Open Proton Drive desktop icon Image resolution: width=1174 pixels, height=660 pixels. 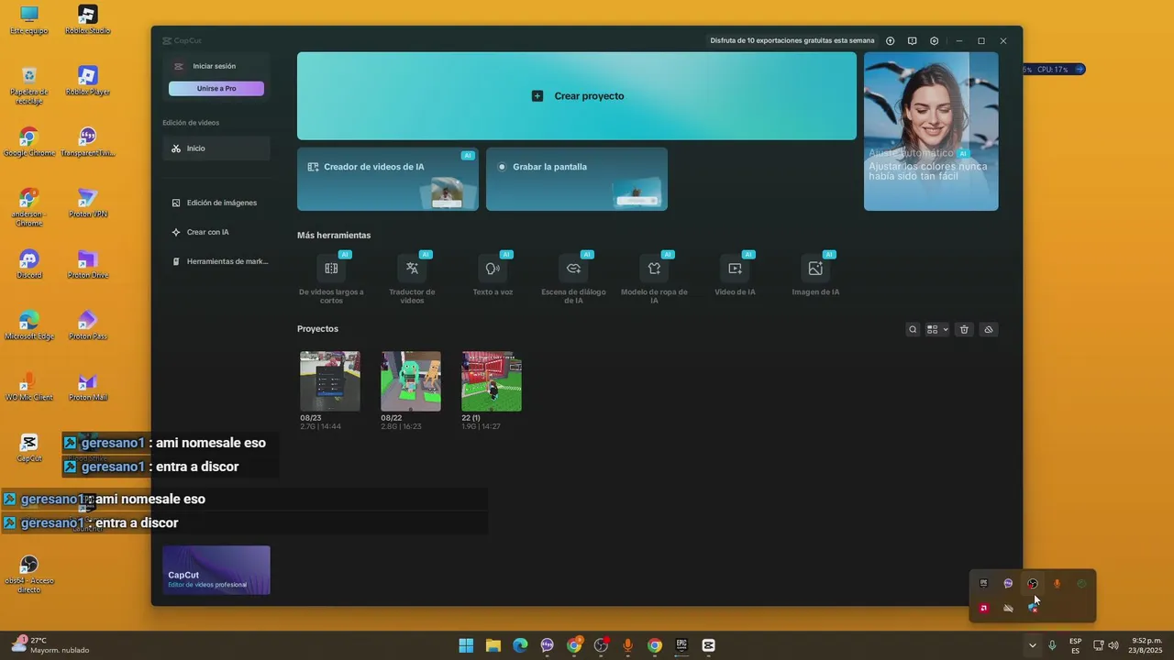[x=88, y=264]
